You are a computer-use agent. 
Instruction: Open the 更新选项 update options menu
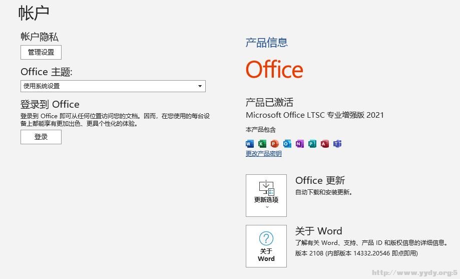click(x=266, y=195)
